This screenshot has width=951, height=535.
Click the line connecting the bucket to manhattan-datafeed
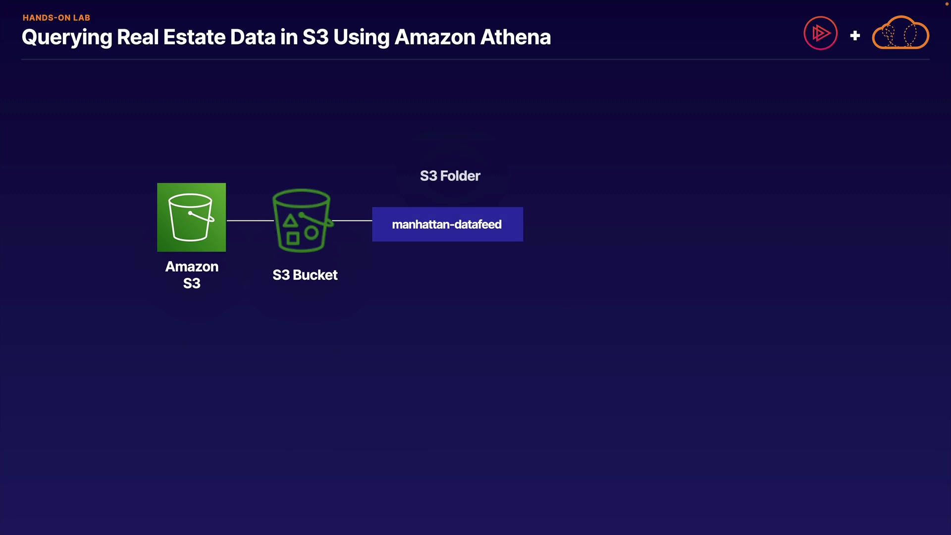coord(352,220)
